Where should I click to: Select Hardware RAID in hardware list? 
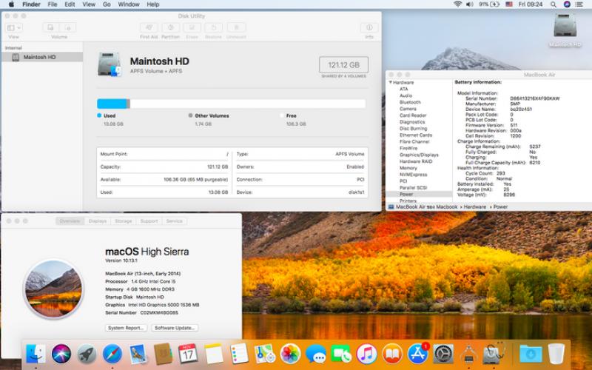416,161
